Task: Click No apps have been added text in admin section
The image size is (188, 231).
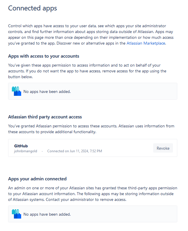Action: tap(47, 214)
